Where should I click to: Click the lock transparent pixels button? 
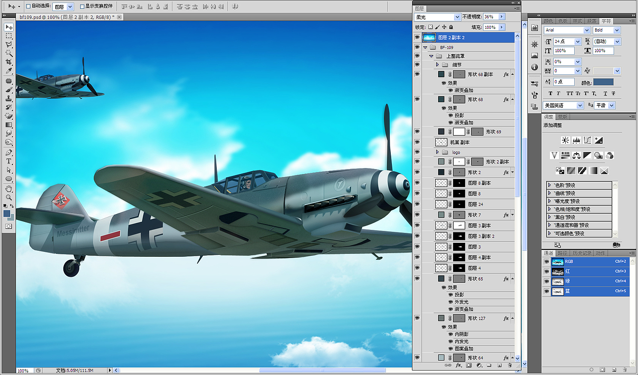[430, 26]
